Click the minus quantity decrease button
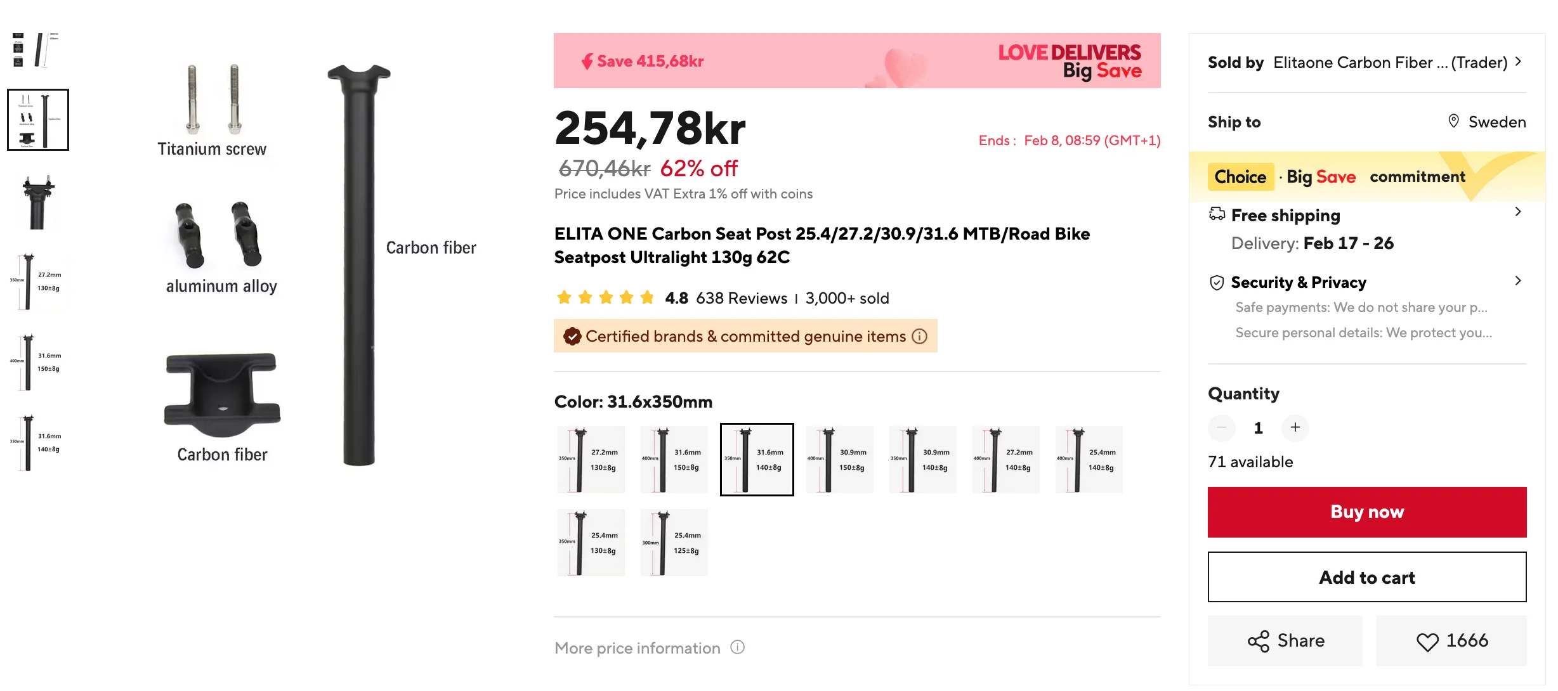Screen dimensions: 1558x691 [1222, 427]
